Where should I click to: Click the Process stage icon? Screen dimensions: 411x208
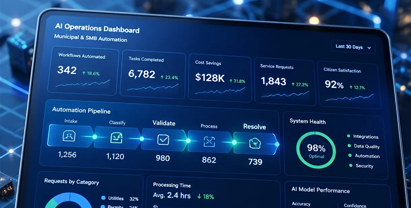[x=209, y=141]
